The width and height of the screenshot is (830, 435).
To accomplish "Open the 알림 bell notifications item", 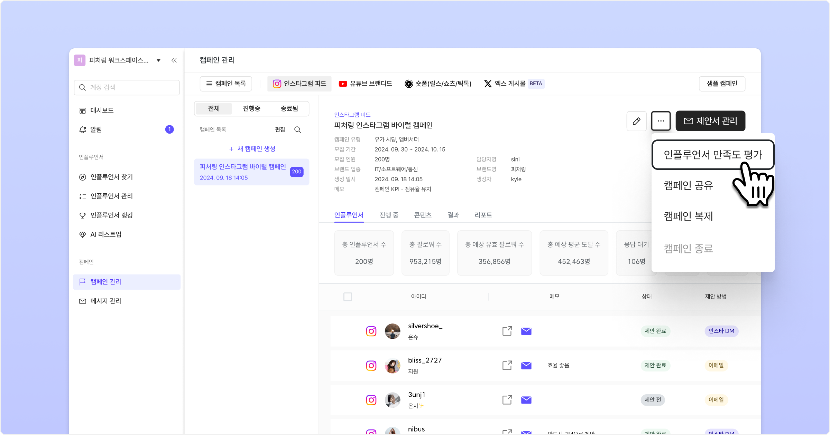I will tap(96, 129).
